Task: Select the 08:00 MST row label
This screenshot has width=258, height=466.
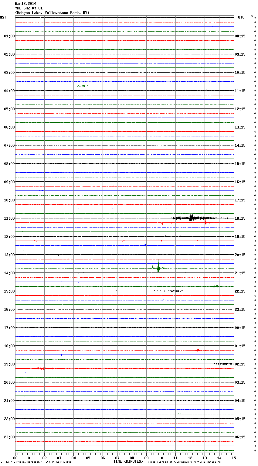Action: (x=9, y=164)
